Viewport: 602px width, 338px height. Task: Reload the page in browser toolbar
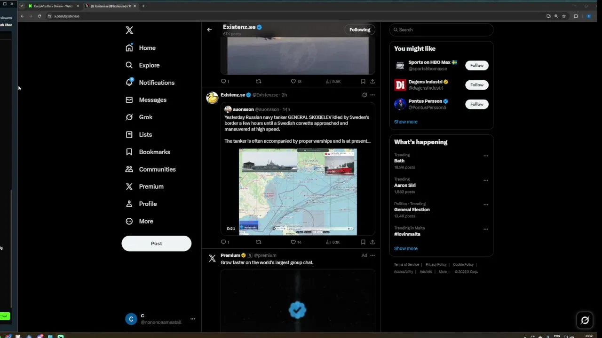(x=39, y=16)
